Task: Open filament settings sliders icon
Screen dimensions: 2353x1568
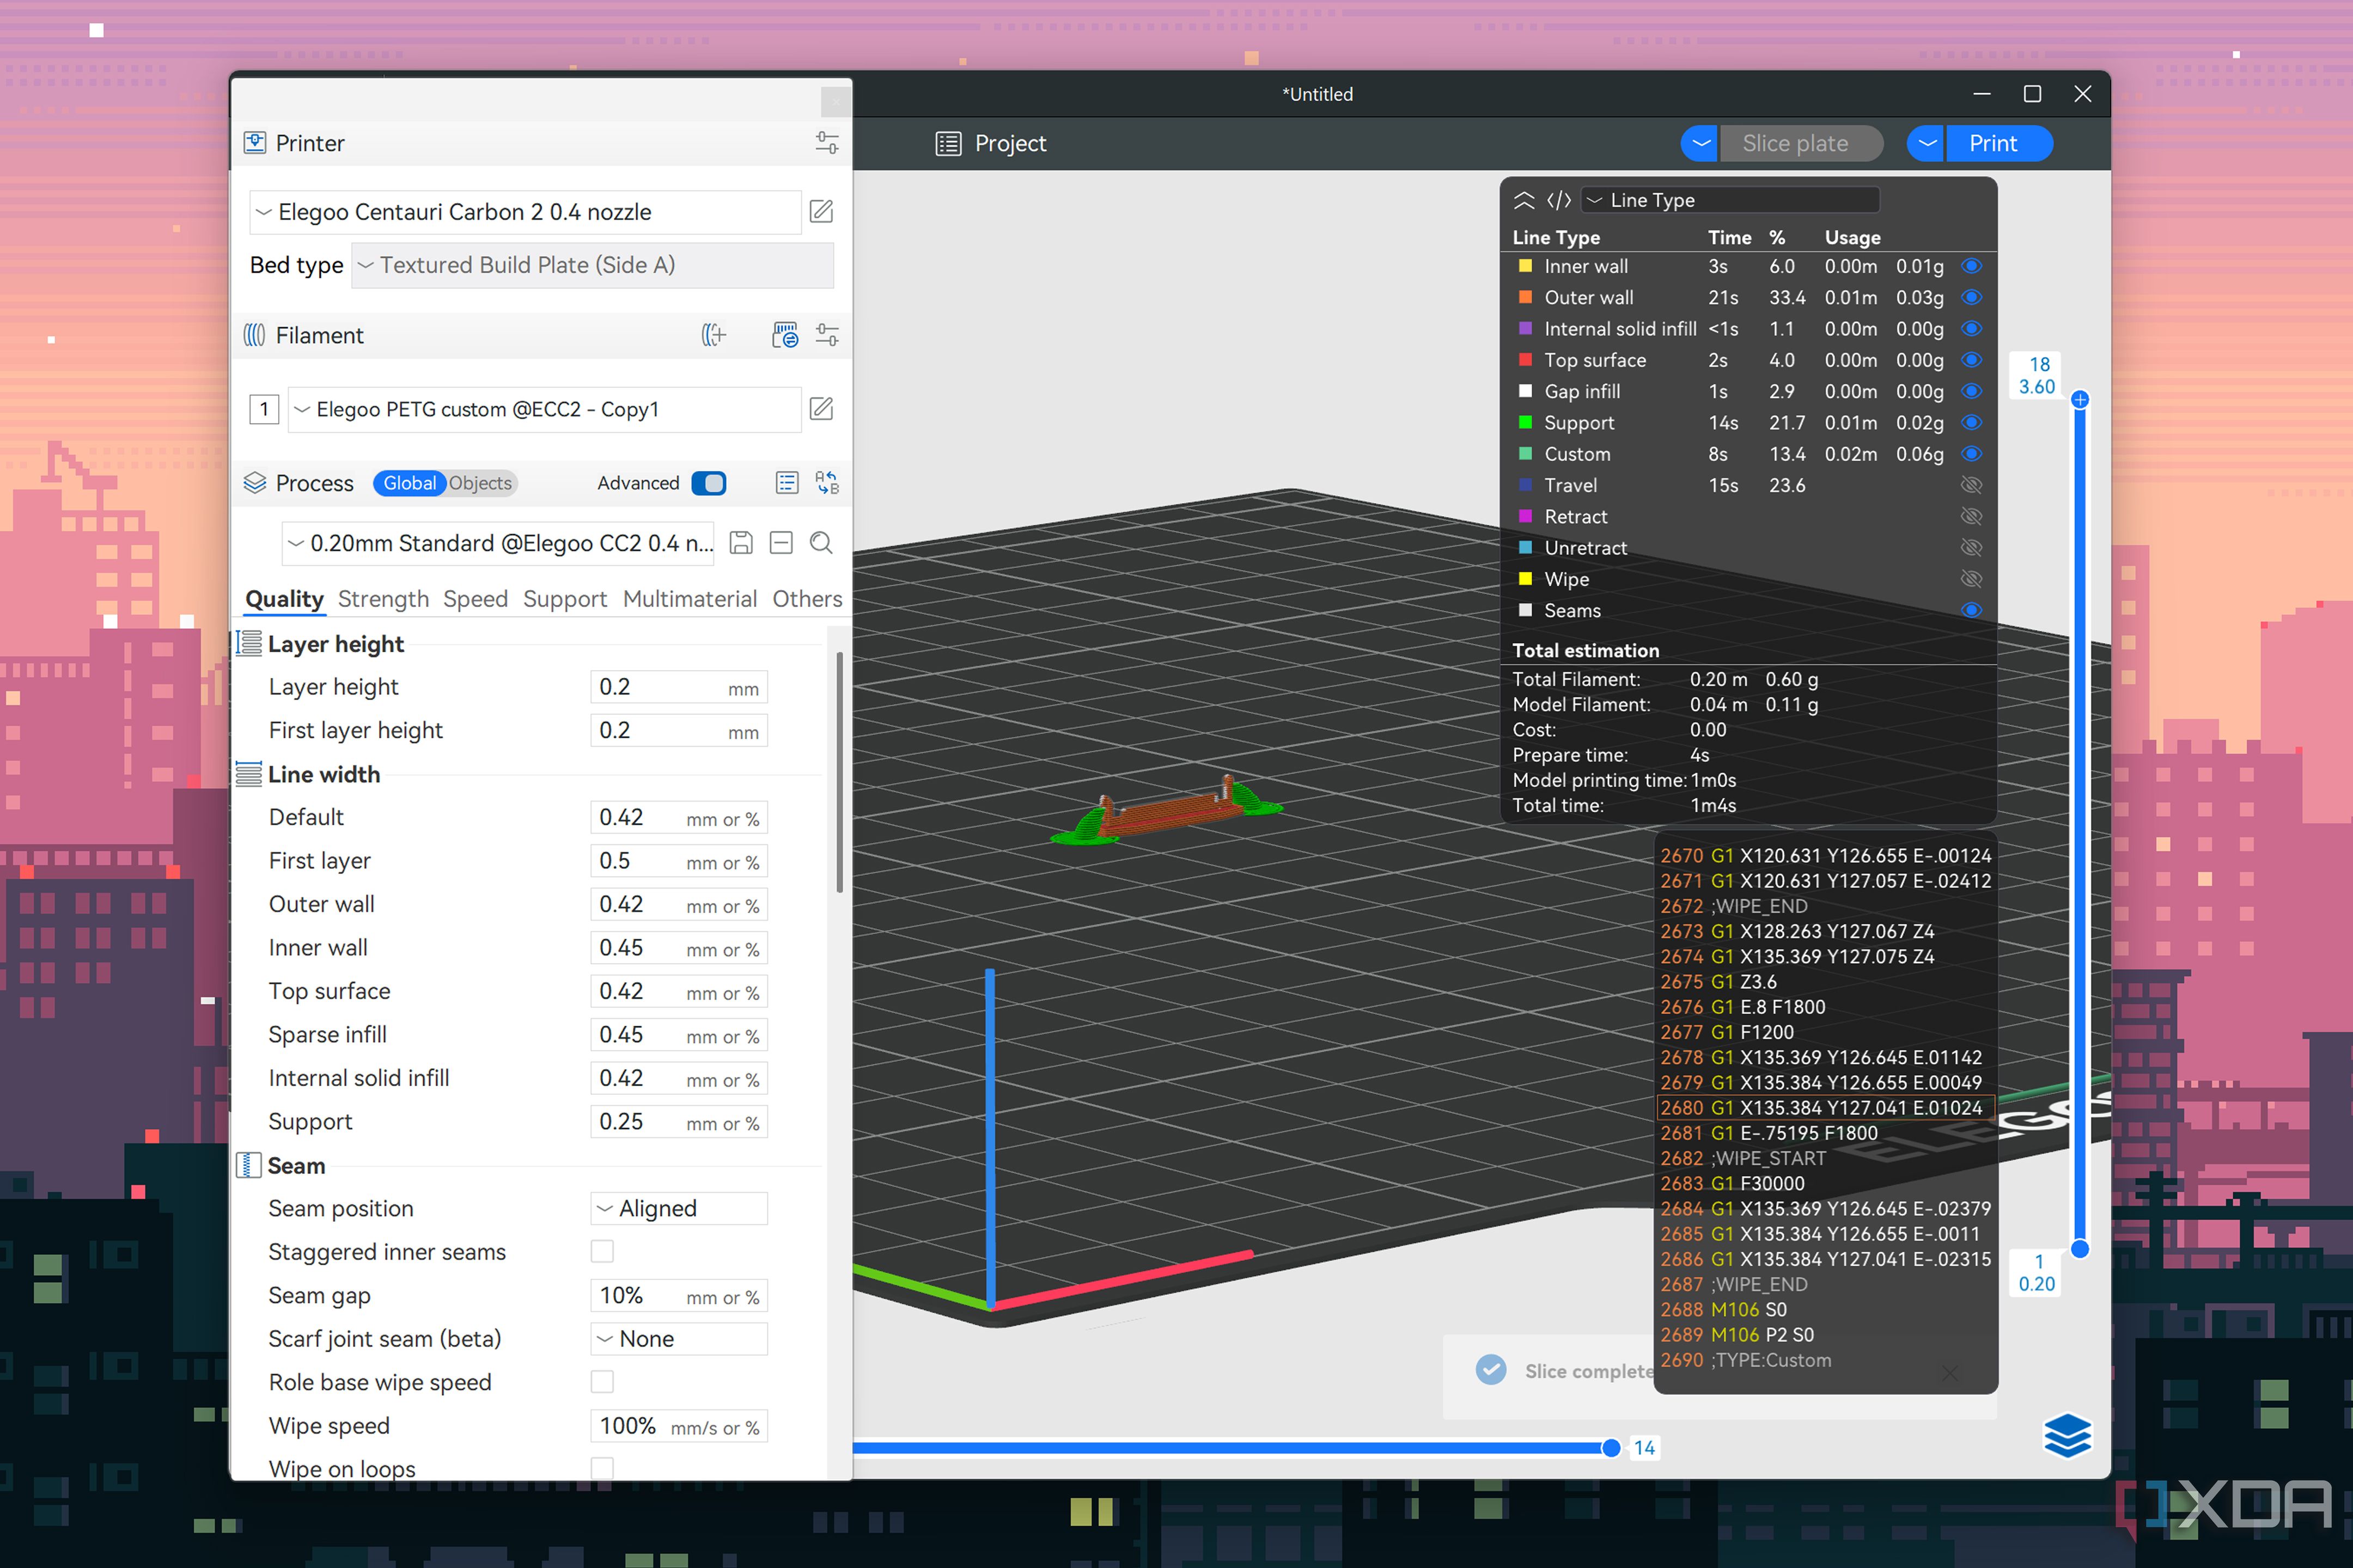Action: [x=826, y=335]
